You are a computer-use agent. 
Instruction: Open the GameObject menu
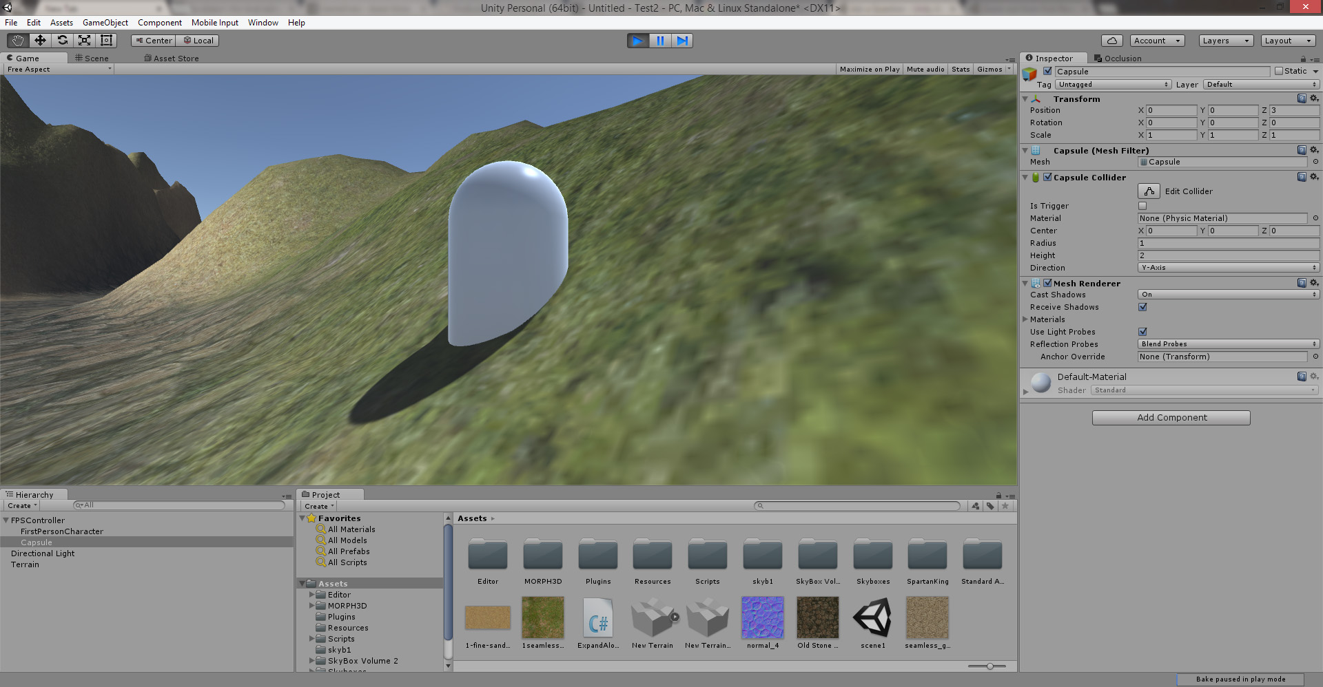click(x=105, y=23)
